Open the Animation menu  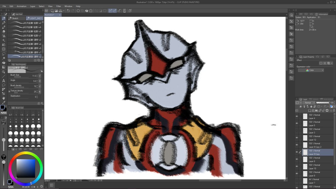[22, 6]
